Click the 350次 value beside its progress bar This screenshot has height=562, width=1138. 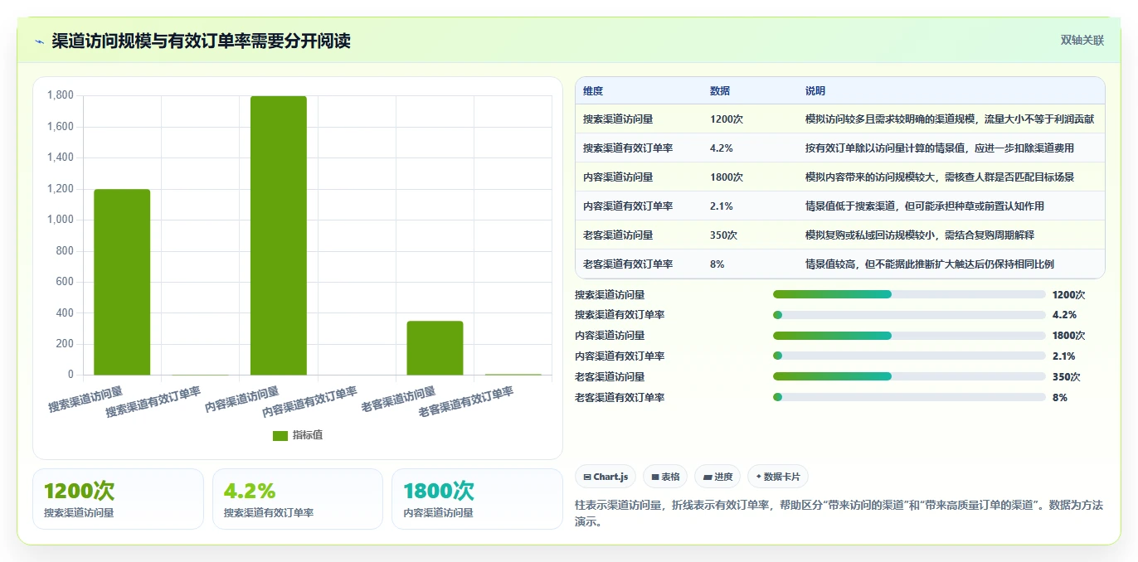pos(1066,377)
